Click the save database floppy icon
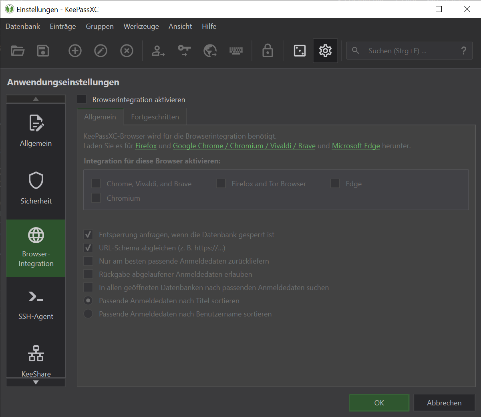Viewport: 481px width, 417px height. point(43,51)
